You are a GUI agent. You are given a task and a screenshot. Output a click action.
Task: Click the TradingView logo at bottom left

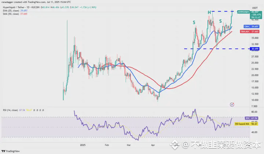tap(11, 151)
